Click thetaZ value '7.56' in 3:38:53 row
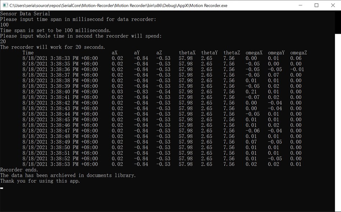The height and width of the screenshot is (212, 341). tap(229, 164)
